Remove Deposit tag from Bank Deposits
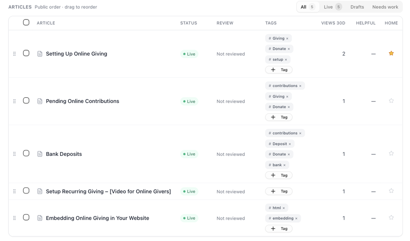This screenshot has height=241, width=410. (290, 144)
